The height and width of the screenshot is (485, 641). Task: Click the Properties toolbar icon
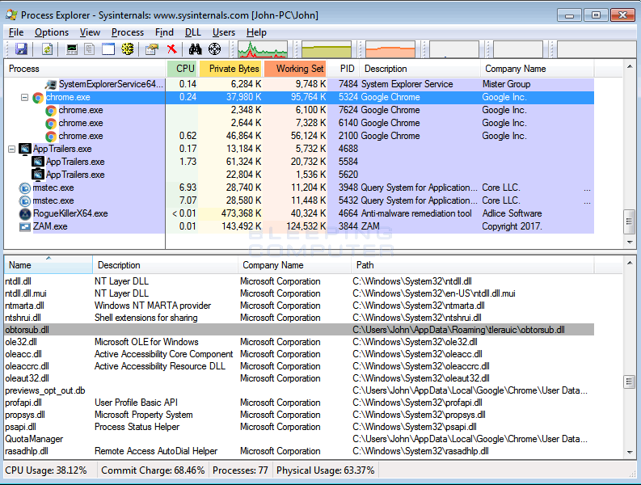coord(151,49)
